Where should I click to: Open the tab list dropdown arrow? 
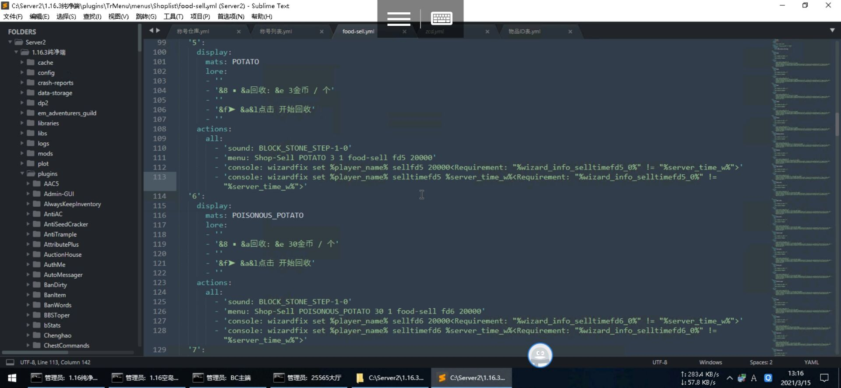pos(832,30)
